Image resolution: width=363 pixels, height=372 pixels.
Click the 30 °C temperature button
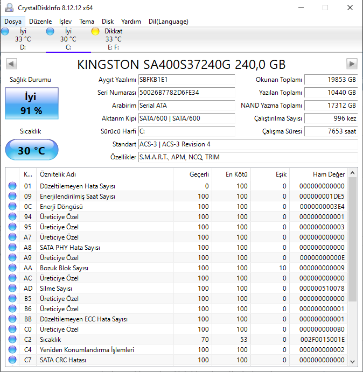(32, 150)
